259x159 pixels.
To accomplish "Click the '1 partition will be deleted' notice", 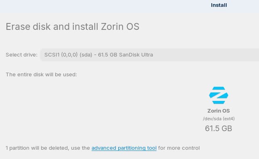I will point(37,148).
